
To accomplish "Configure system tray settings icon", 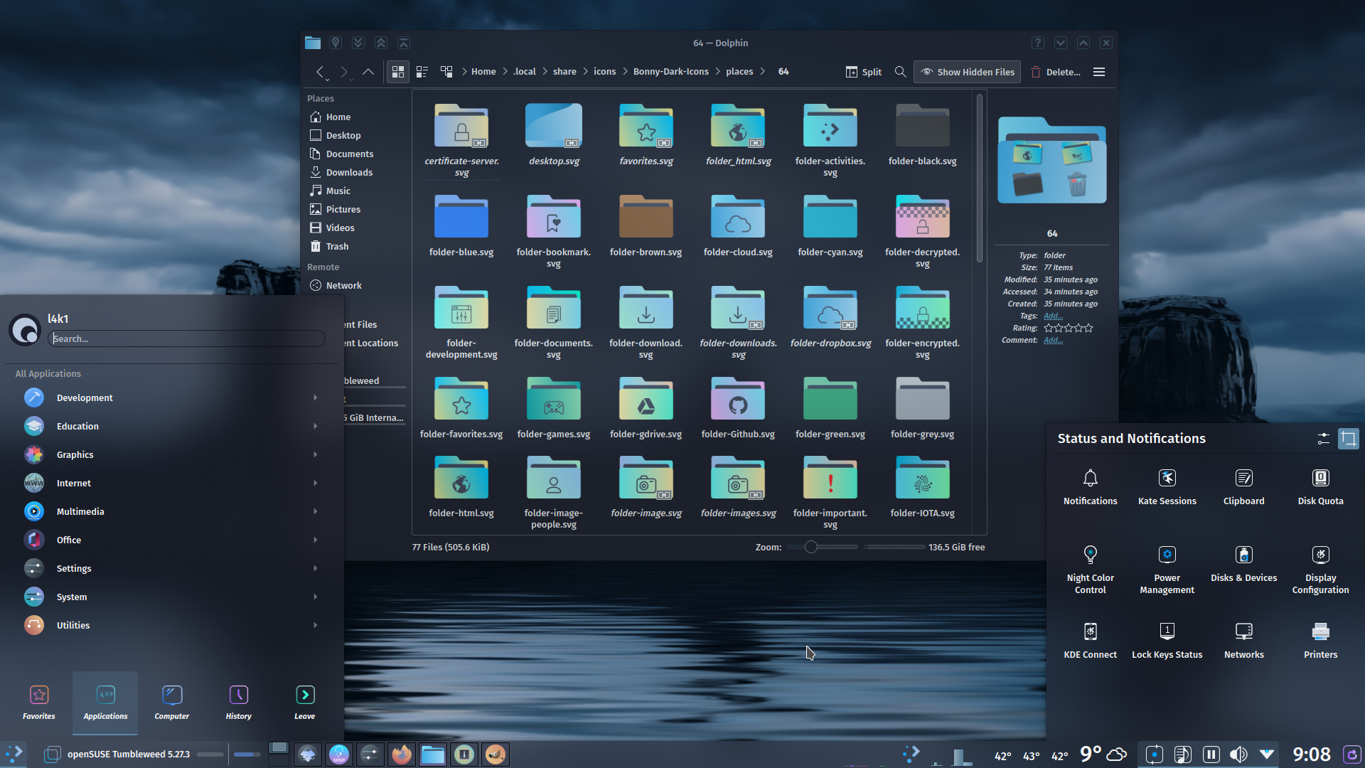I will coord(1324,439).
